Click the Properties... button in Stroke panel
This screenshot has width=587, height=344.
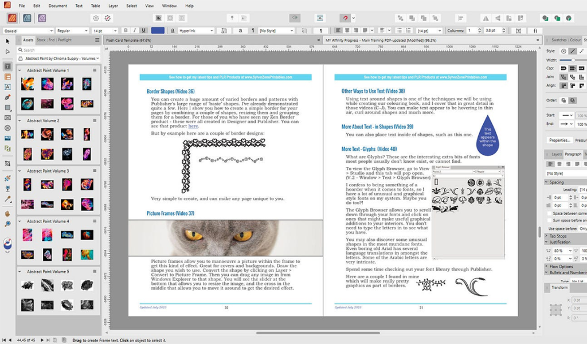(x=559, y=140)
